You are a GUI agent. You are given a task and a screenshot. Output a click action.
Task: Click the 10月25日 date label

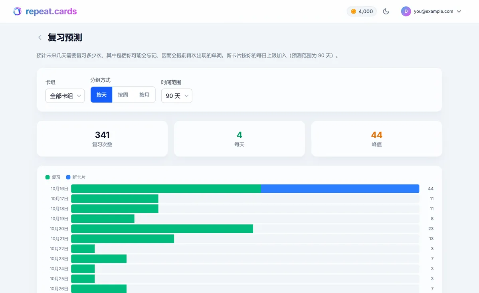59,279
